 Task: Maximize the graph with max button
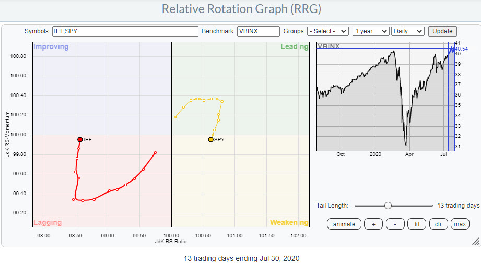[x=460, y=224]
